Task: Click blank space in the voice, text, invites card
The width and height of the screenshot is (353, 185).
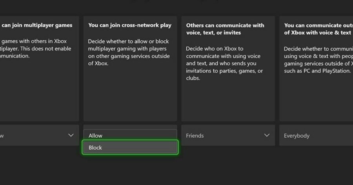Action: point(227,102)
